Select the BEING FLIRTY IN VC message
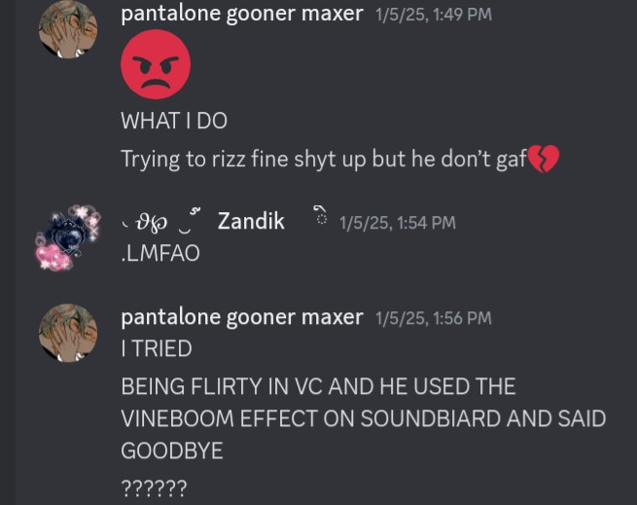637x505 pixels. [x=364, y=418]
